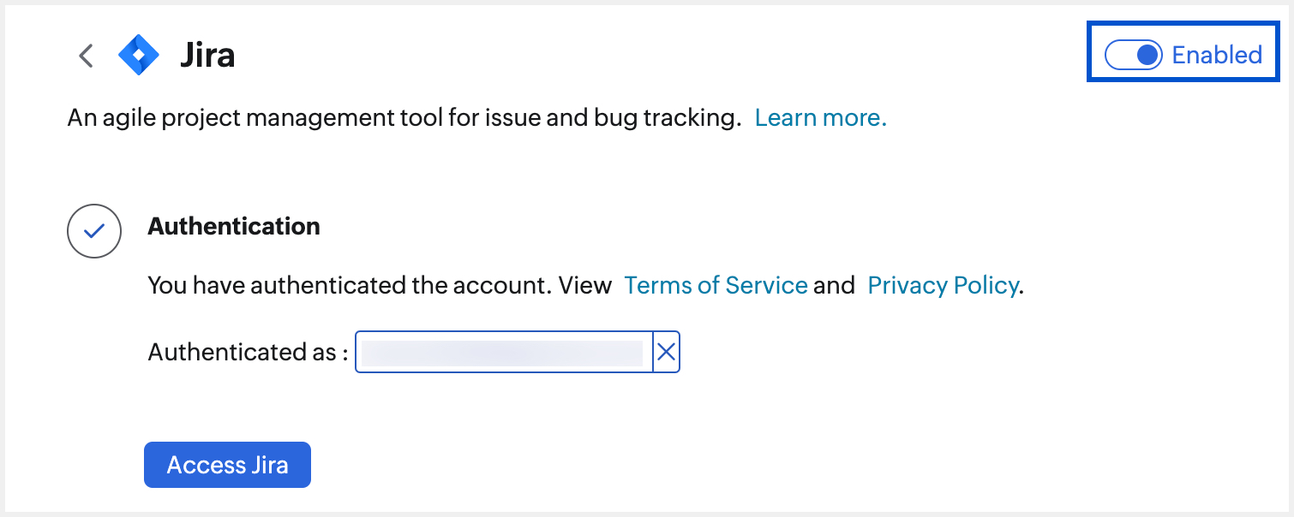Click the Authentication checkmark circle icon

(94, 231)
